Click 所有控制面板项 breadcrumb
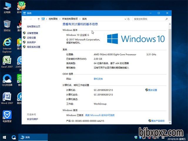188x141 pixels. pos(70,19)
